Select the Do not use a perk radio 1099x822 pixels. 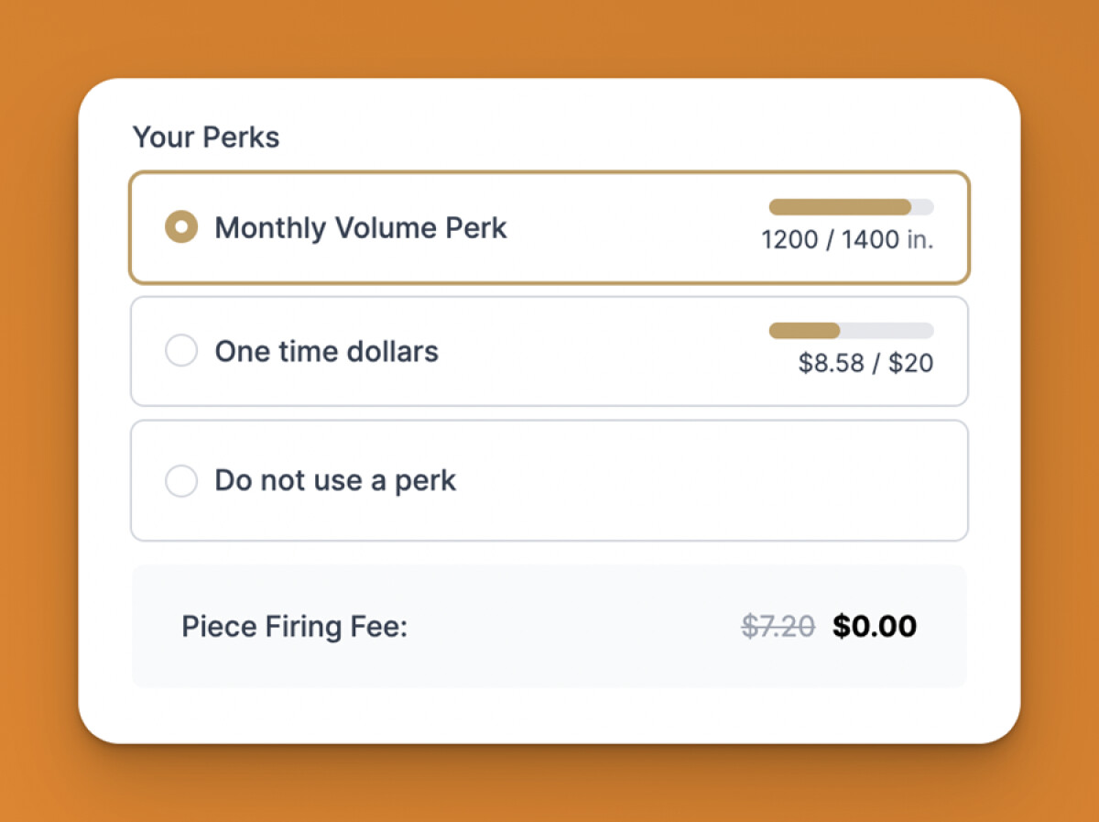click(181, 480)
